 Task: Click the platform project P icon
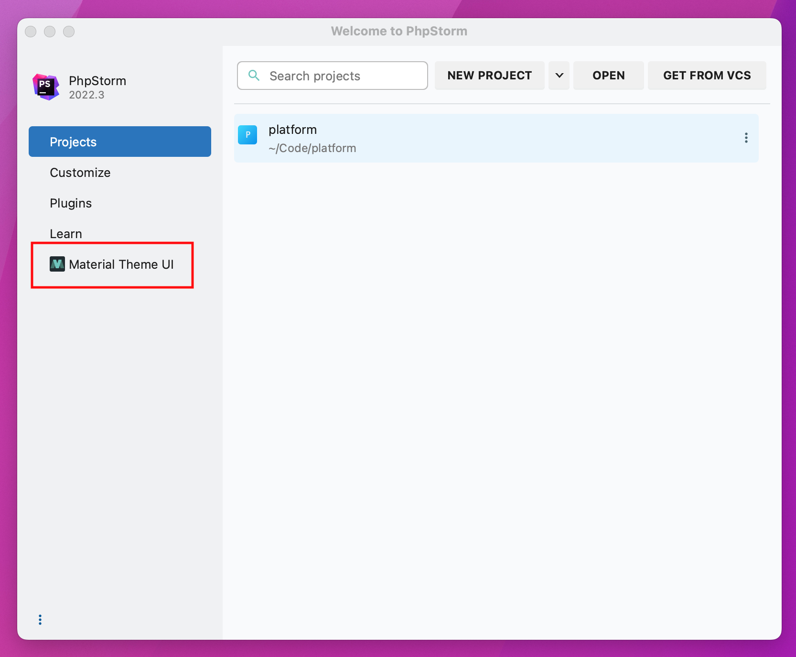247,135
